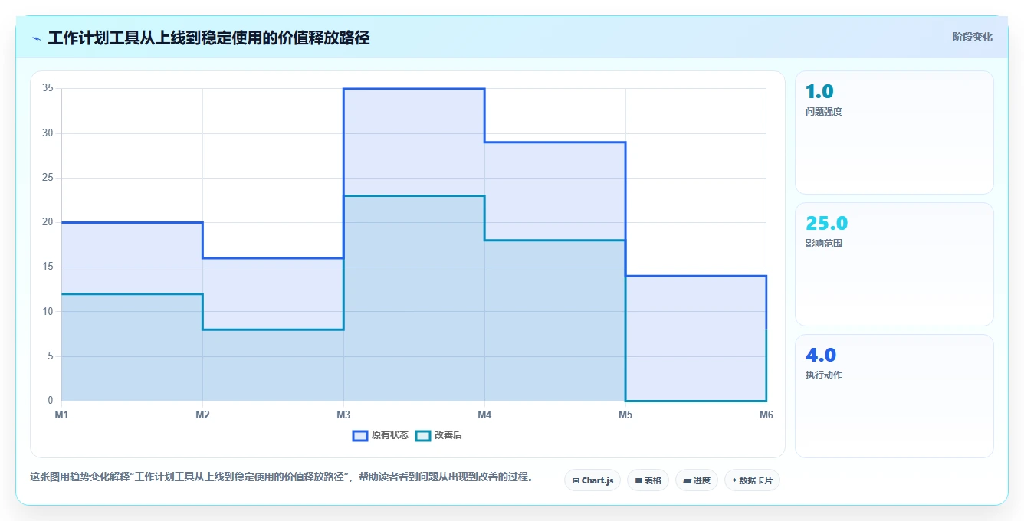Open the 影响范围 25.0 card
This screenshot has width=1024, height=521.
(894, 264)
